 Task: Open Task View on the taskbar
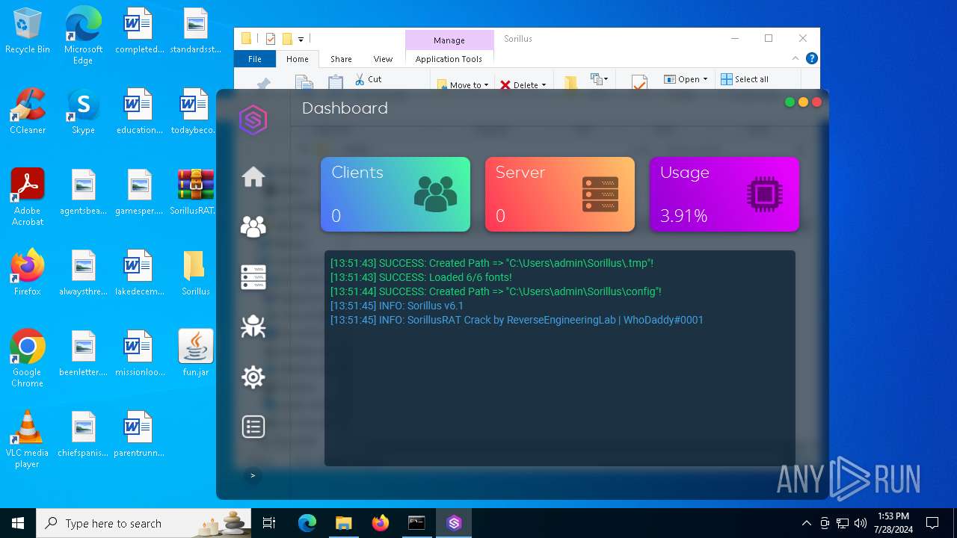269,523
